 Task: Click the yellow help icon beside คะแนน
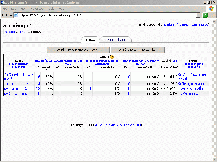click(112, 57)
